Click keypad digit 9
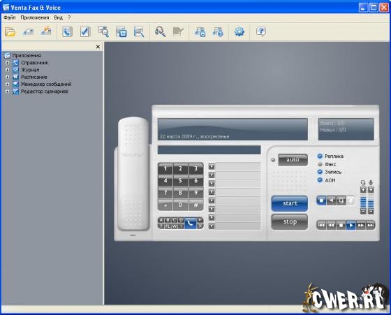 tap(195, 193)
